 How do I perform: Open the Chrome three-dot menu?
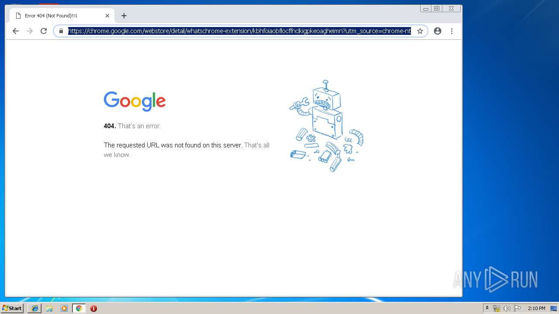coord(452,31)
